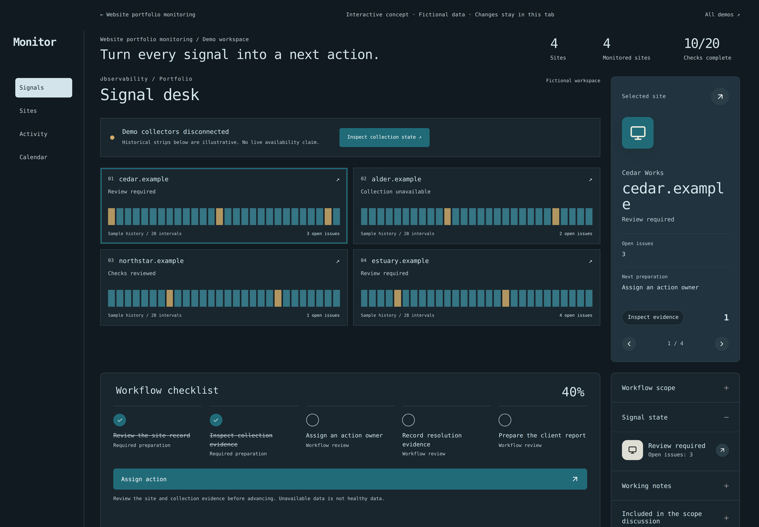Click arrow icon on Assign action bar
The image size is (759, 527).
click(x=575, y=479)
